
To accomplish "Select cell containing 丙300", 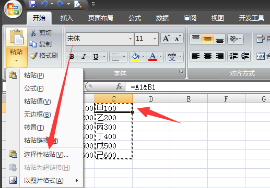I will pos(114,127).
